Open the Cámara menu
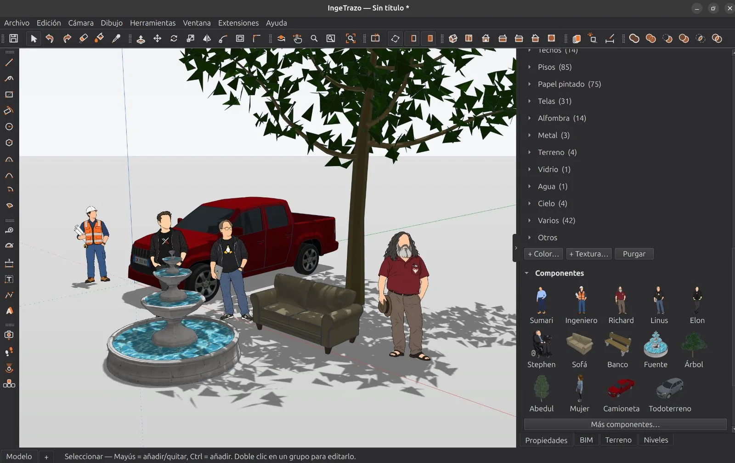 coord(81,23)
